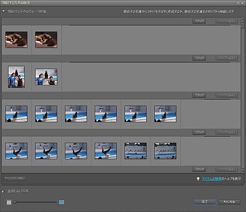246x212 pixels.
Task: Select the first black bird performance thumbnail
Action: tap(16, 151)
